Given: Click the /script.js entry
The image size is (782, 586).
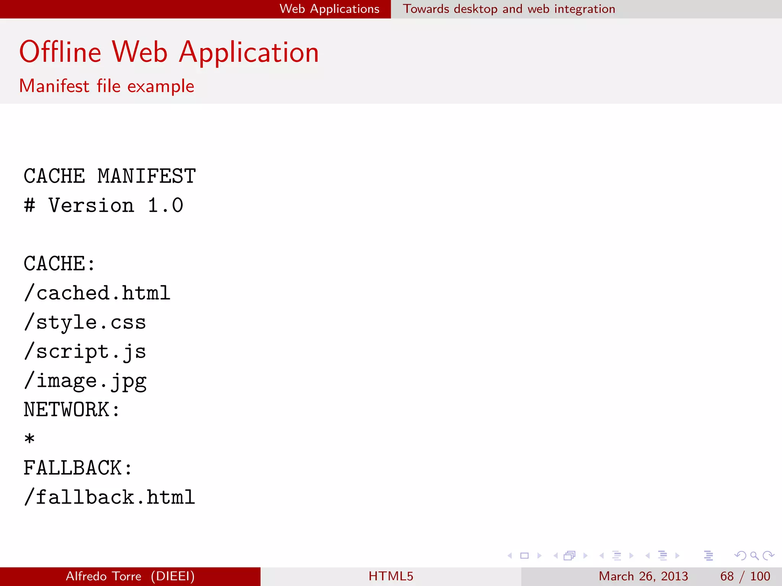Looking at the screenshot, I should tap(85, 352).
